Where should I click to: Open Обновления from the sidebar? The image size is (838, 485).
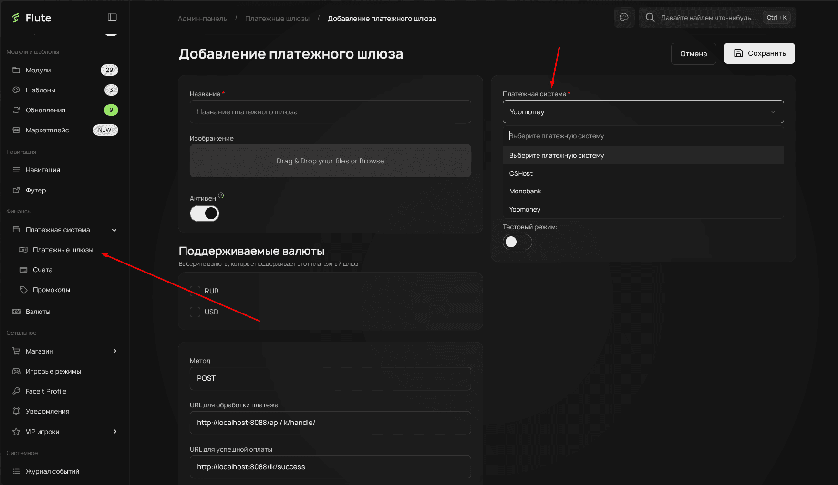[x=45, y=110]
